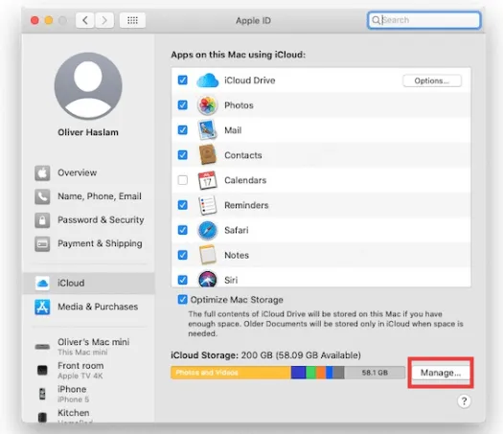The image size is (503, 434).
Task: Go forward with the right chevron button
Action: pos(104,20)
